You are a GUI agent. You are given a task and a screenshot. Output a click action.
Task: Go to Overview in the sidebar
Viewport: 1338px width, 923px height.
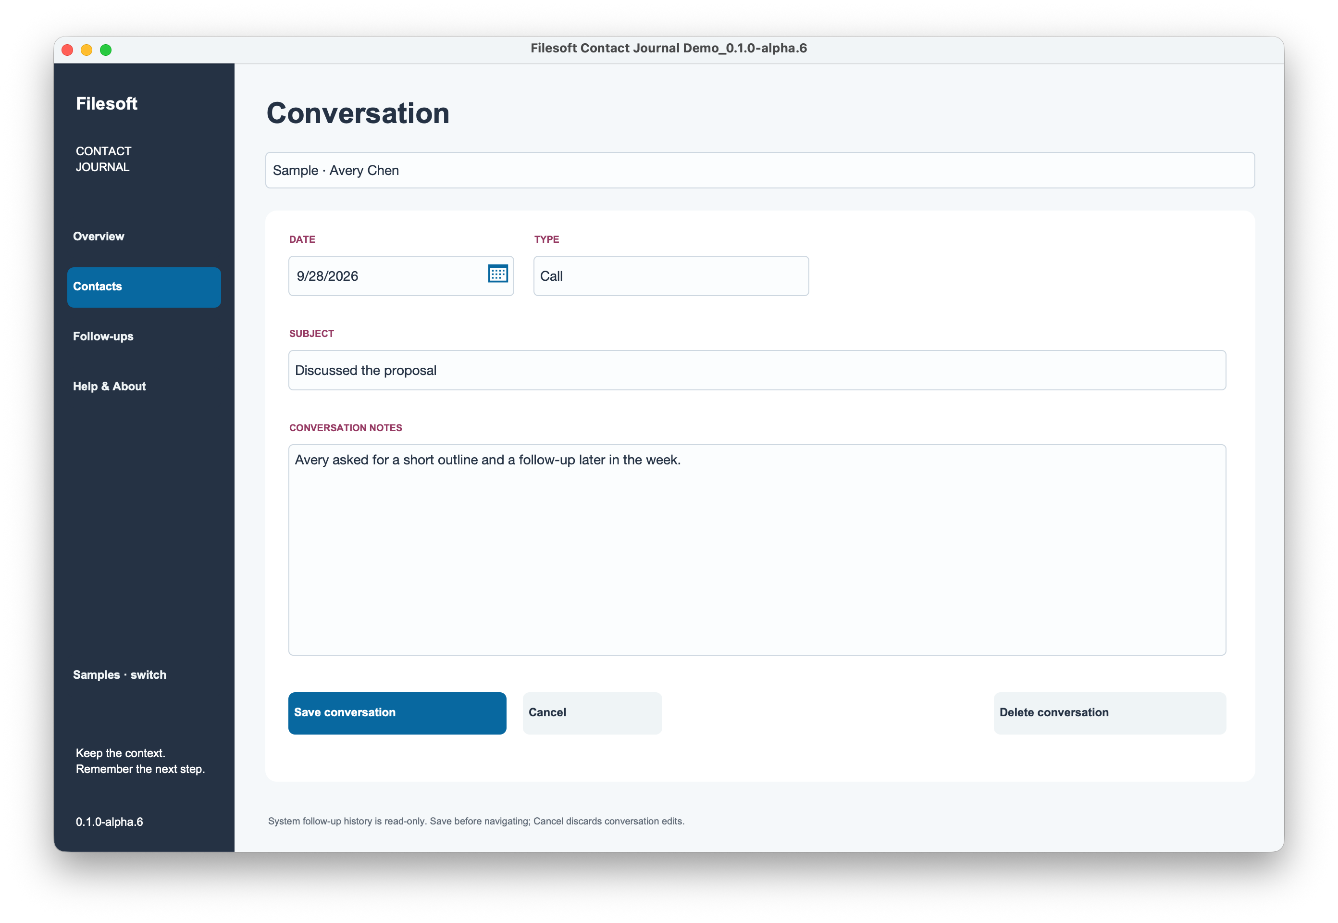click(x=144, y=237)
